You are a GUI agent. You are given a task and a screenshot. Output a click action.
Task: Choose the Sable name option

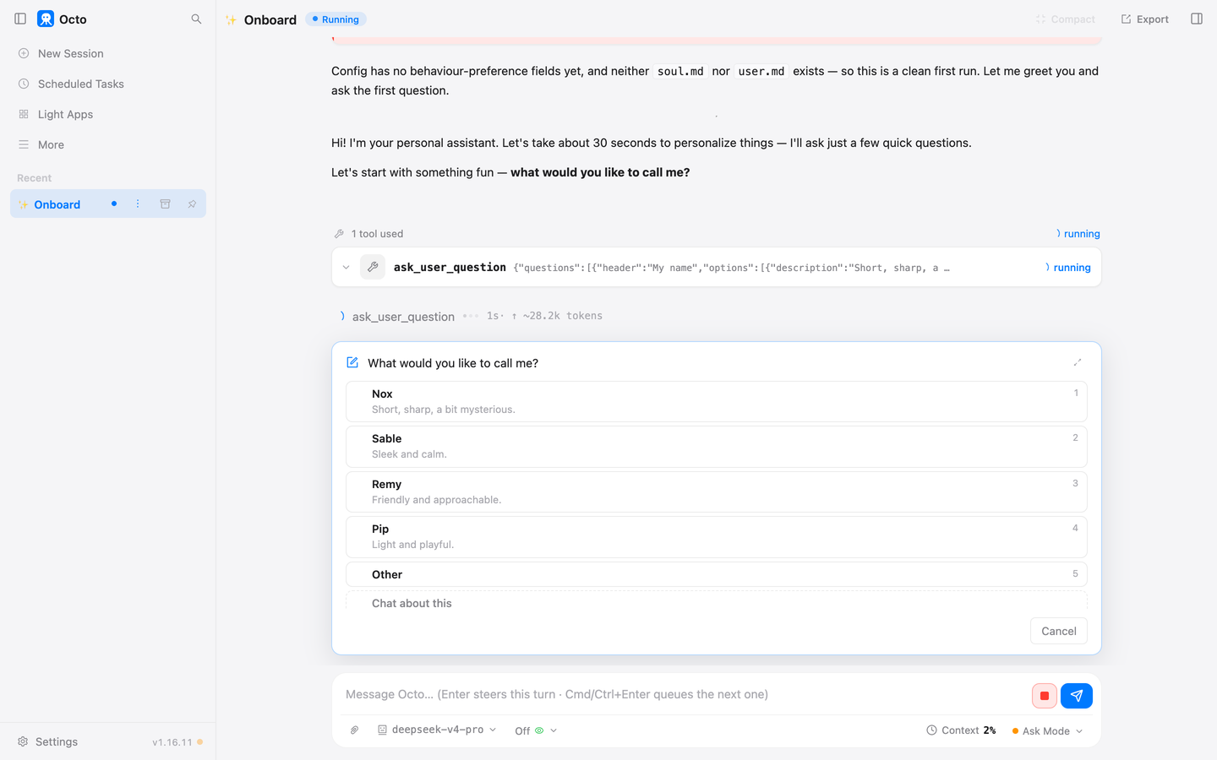point(716,446)
